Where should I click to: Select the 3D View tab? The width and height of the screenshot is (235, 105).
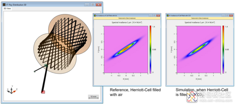7,9
